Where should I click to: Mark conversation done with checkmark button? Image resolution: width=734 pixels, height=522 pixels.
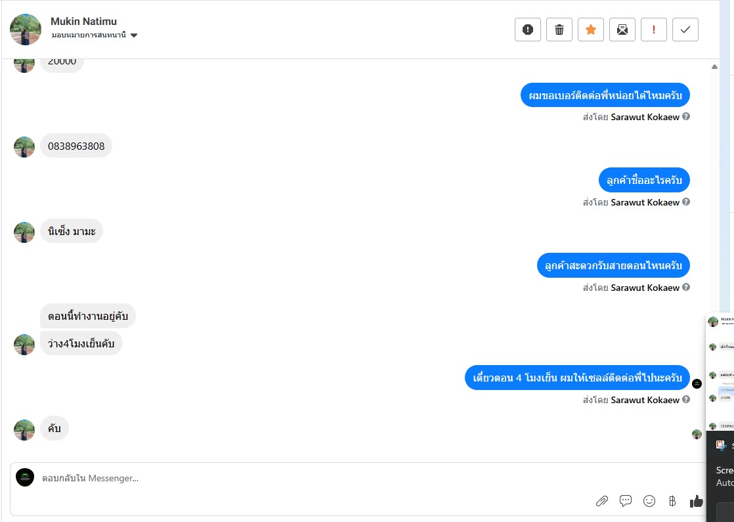tap(685, 30)
